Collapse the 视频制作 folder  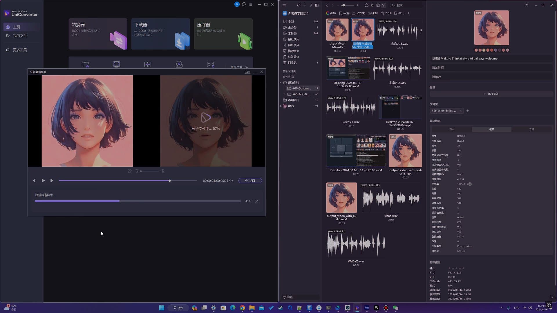point(281,83)
